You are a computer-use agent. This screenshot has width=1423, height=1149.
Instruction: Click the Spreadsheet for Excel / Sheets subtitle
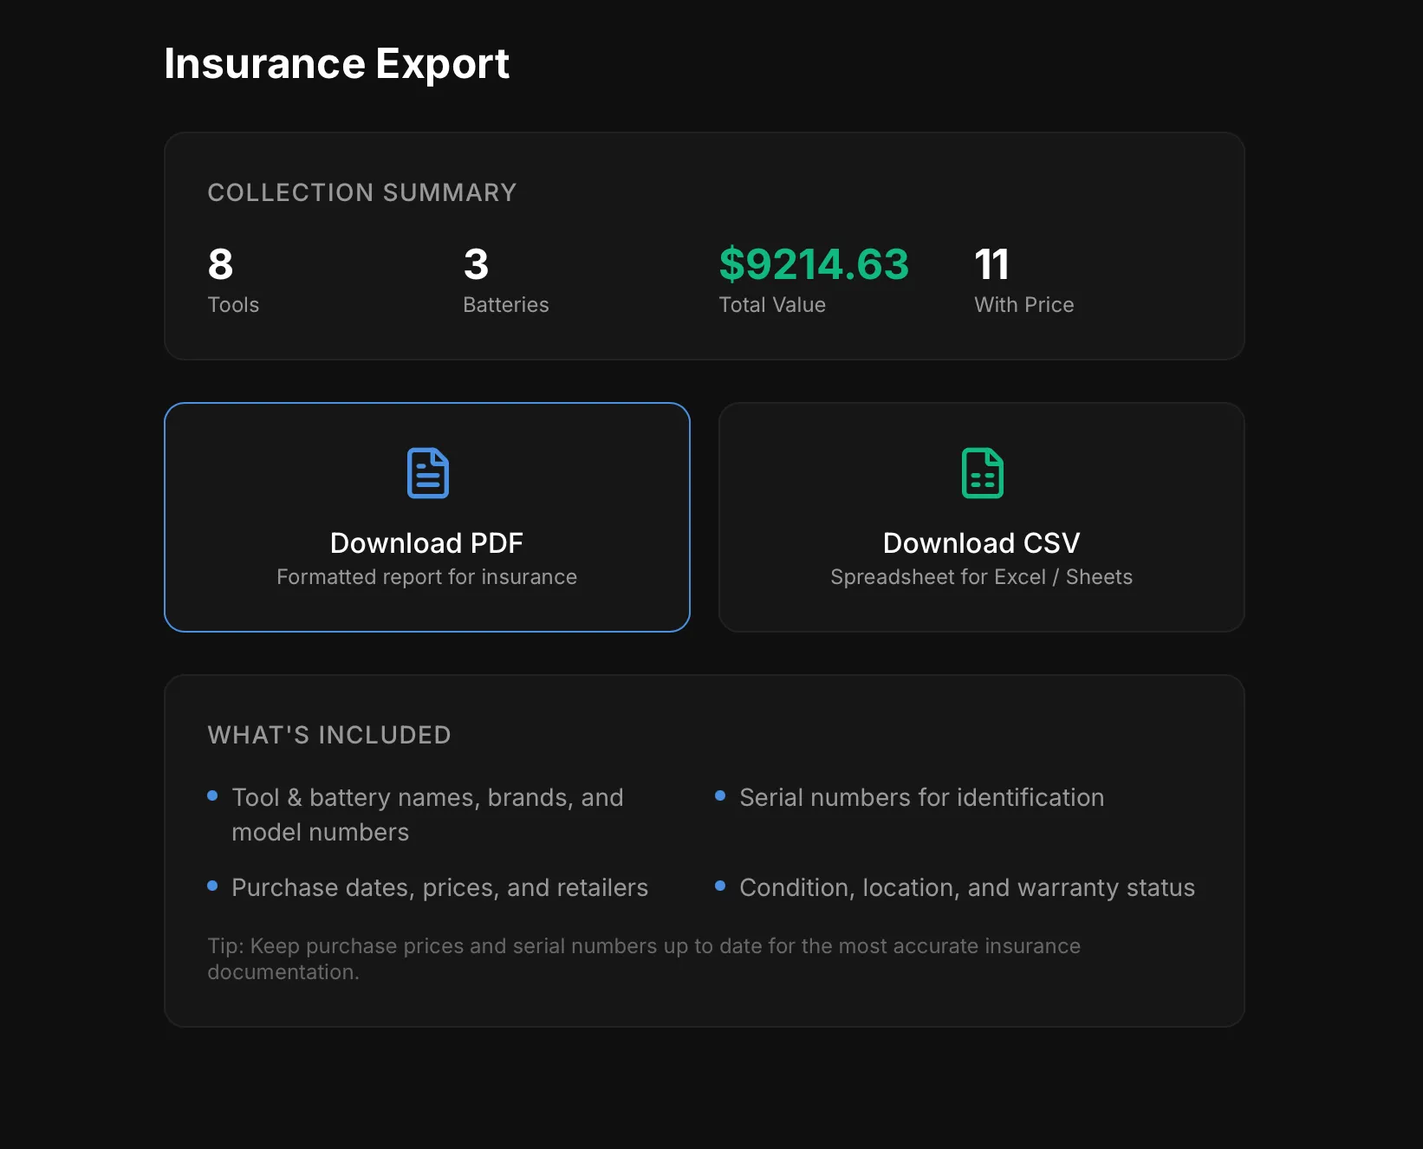pyautogui.click(x=981, y=576)
